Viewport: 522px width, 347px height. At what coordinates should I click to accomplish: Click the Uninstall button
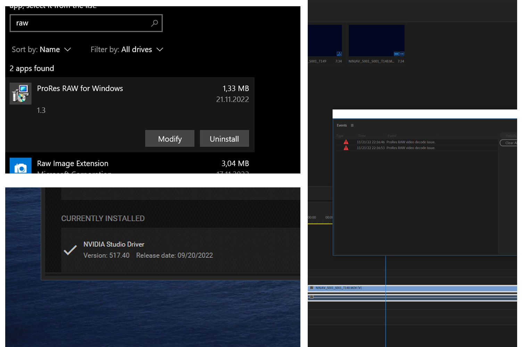(x=224, y=138)
